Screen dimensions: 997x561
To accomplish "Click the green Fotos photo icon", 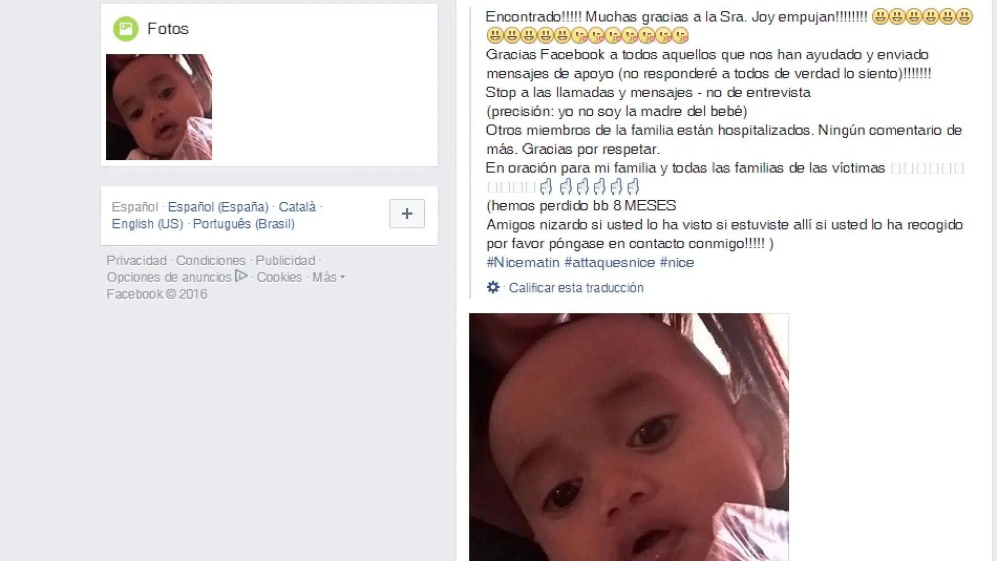I will tap(126, 29).
